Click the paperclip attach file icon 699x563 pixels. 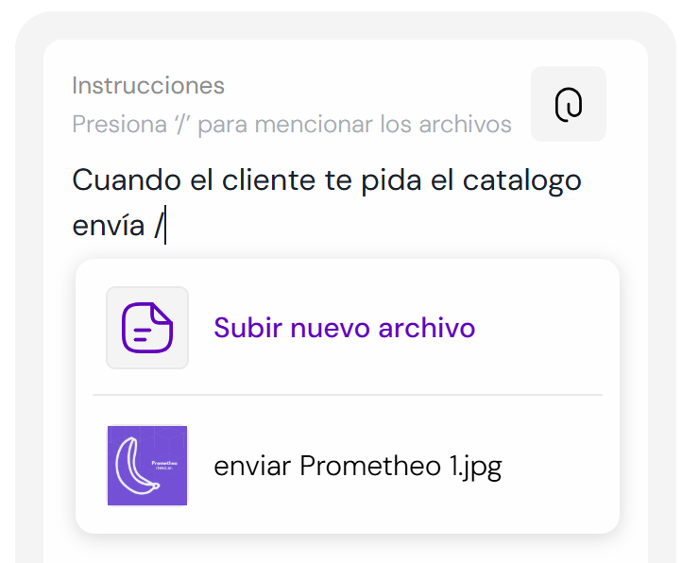(x=569, y=104)
